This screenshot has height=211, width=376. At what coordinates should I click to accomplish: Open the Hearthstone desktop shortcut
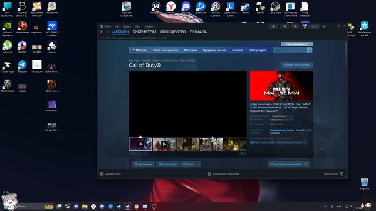point(22,28)
